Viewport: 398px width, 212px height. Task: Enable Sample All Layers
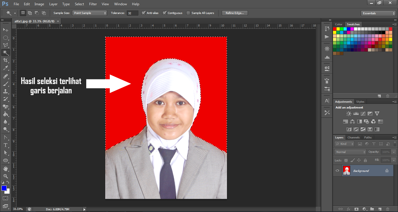[188, 13]
